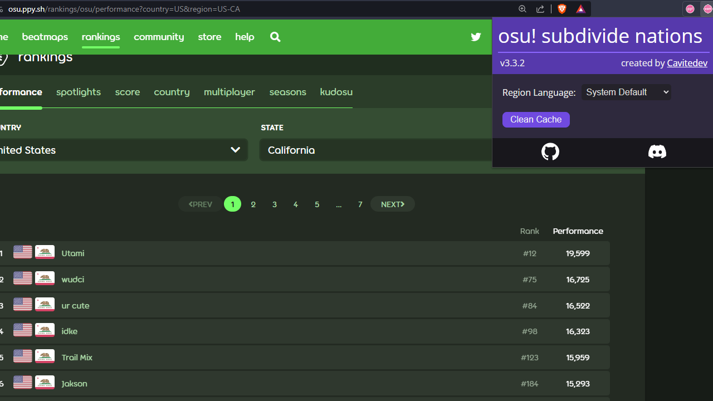Screen dimensions: 713x401
Task: Switch to the country tab
Action: [172, 92]
